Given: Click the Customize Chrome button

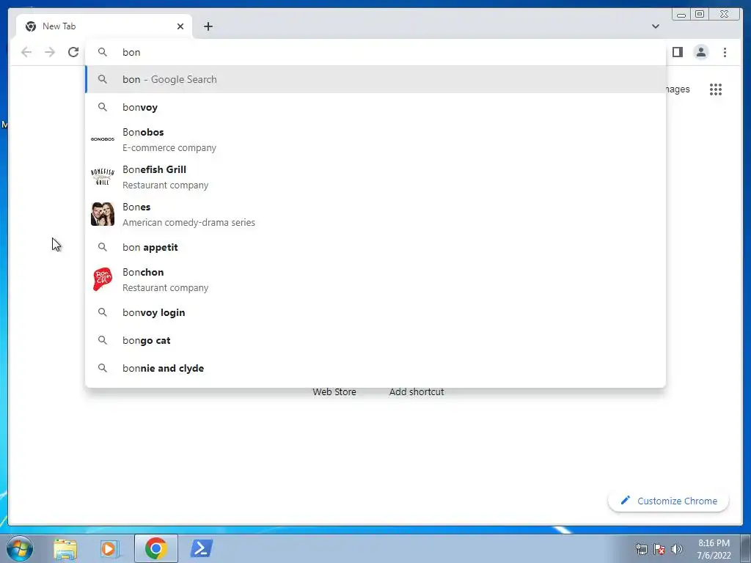Looking at the screenshot, I should pyautogui.click(x=669, y=501).
